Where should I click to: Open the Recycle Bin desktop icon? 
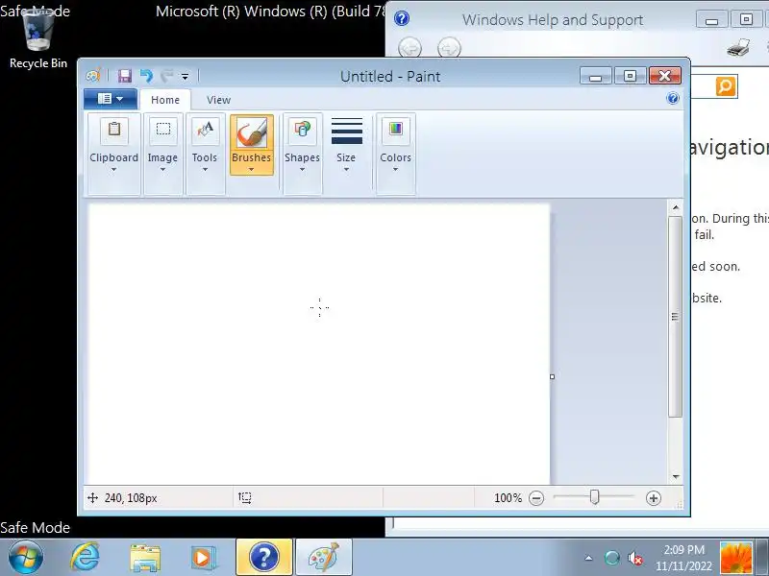(x=38, y=40)
